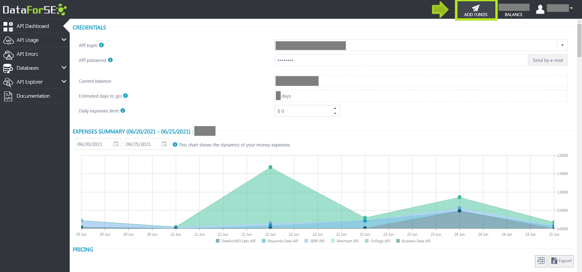Open the API login dropdown arrow
Screen dimensions: 582x272
(x=562, y=45)
